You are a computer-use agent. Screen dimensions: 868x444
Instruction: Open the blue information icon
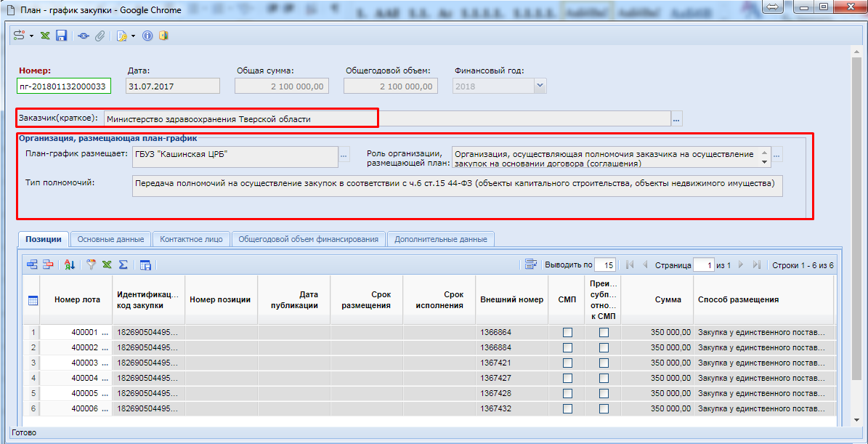(147, 36)
